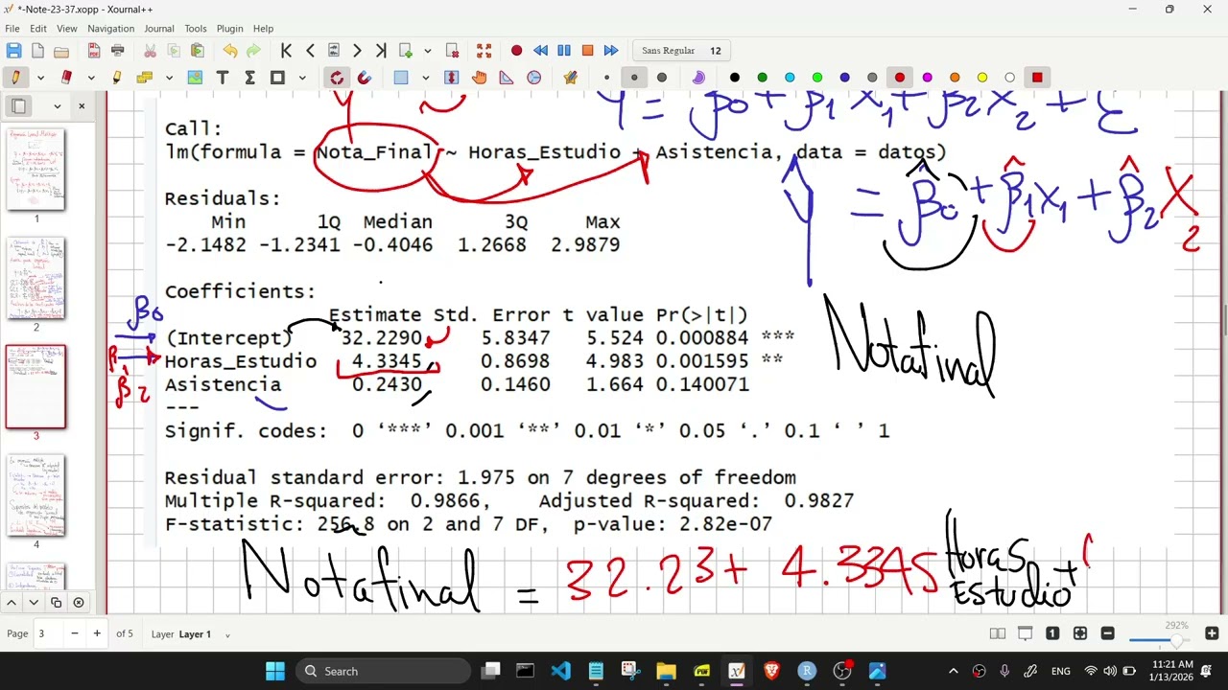Open the Journal menu
This screenshot has height=690, width=1228.
pos(159,29)
